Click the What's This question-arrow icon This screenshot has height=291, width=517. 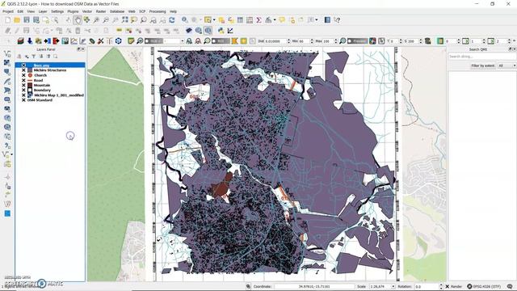337,20
